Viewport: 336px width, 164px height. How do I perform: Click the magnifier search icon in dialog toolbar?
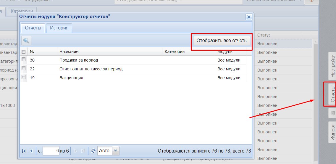coord(26,41)
